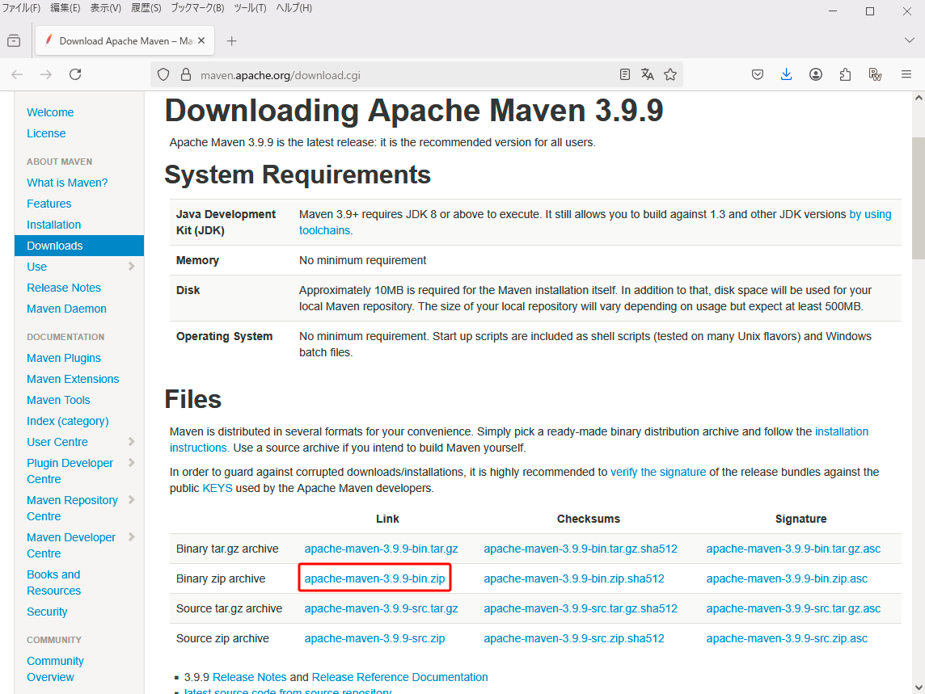Click the tracking protection shield icon

tap(163, 75)
